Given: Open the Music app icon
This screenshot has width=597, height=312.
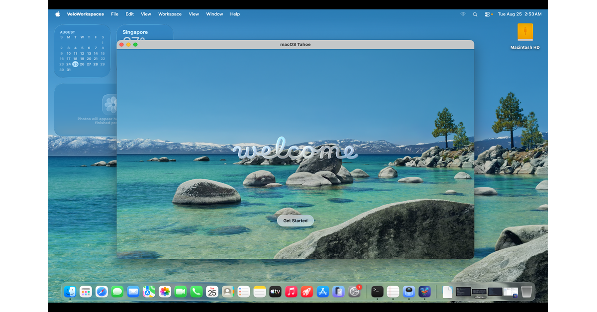Looking at the screenshot, I should pyautogui.click(x=291, y=292).
